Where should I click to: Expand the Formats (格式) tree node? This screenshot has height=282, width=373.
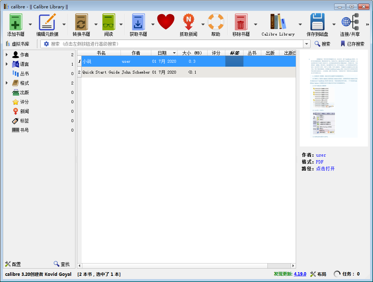click(7, 83)
